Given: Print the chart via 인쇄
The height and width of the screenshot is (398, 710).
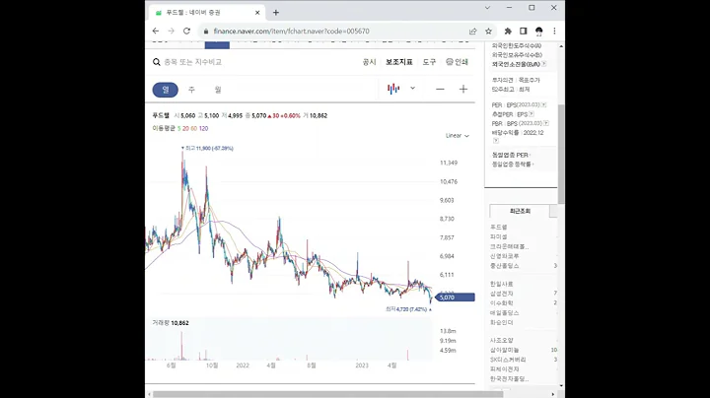Looking at the screenshot, I should (457, 62).
